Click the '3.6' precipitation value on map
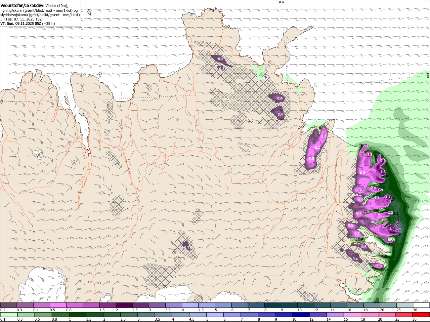This screenshot has width=430, height=322. pos(397,231)
